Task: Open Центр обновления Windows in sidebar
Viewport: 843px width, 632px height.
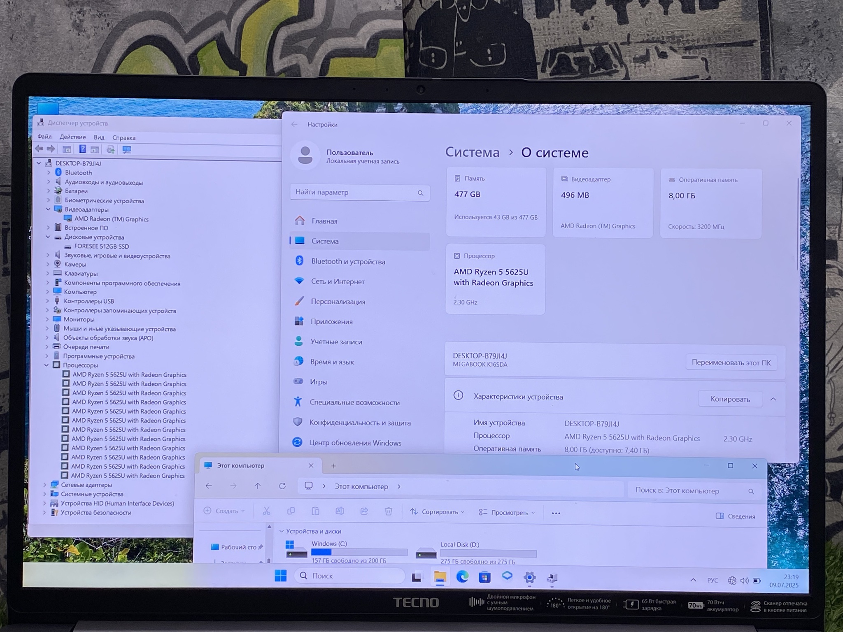Action: point(355,443)
